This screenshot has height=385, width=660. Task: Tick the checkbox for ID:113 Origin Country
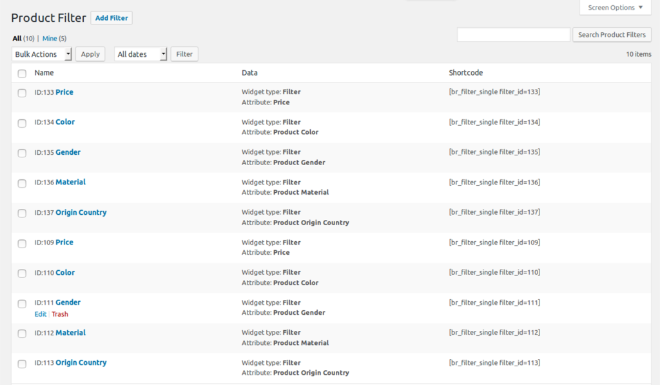22,364
